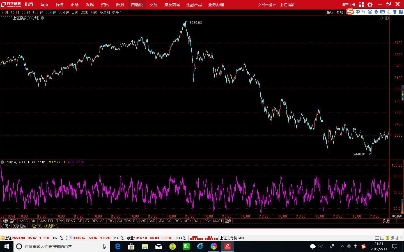Click the yellow upload icon in status bar
Viewport: 404px width, 252px height.
point(387,238)
